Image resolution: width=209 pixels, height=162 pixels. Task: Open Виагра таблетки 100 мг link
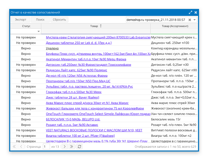pyautogui.click(x=80, y=136)
